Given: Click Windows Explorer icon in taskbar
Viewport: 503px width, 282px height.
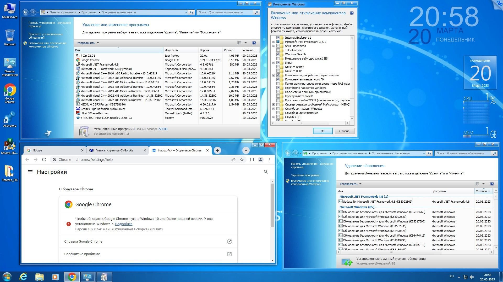Looking at the screenshot, I should [39, 277].
